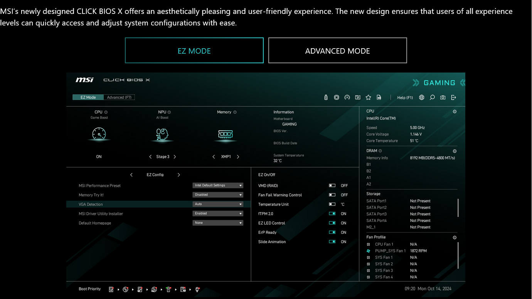Turn off the Slide Animation switch
Viewport: 532px width, 299px height.
(332, 242)
